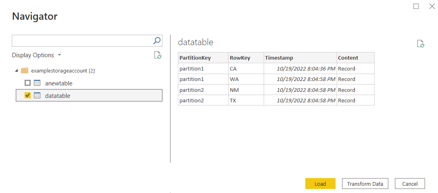Click the Load button
Screen dimensions: 438x193
click(320, 184)
